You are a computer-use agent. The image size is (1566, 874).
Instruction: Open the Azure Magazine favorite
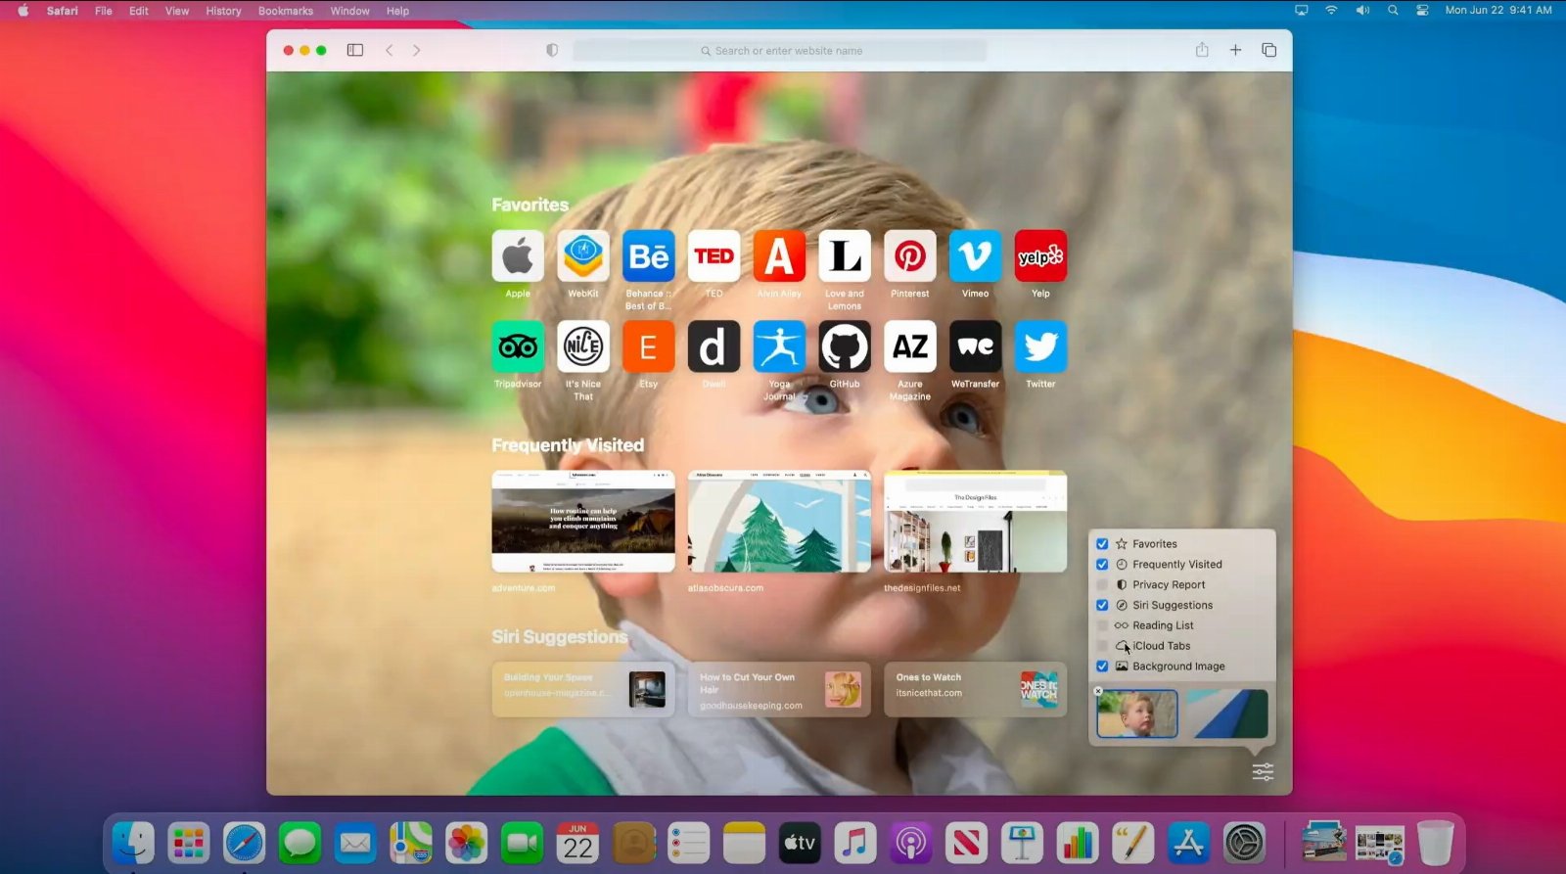910,346
